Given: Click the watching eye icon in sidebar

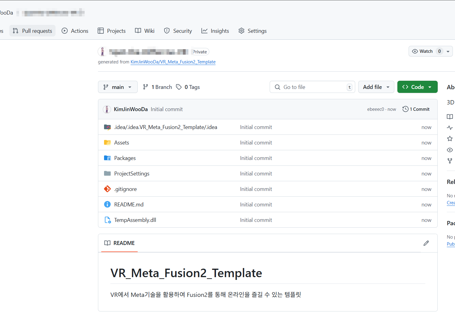Looking at the screenshot, I should (x=450, y=150).
